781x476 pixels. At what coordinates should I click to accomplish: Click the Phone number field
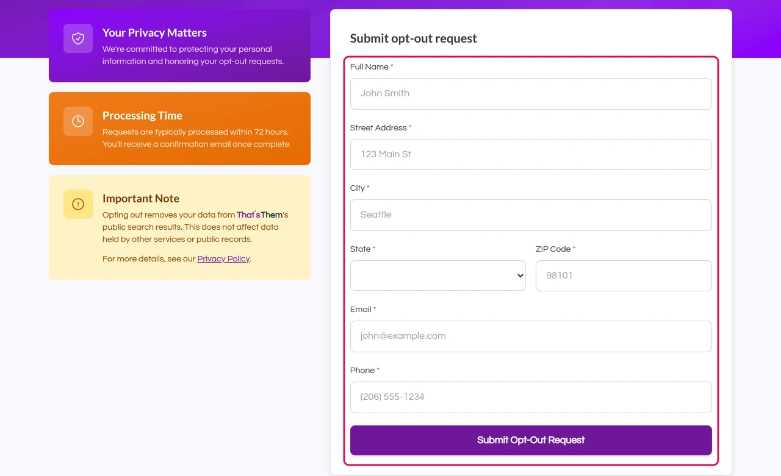pyautogui.click(x=531, y=397)
